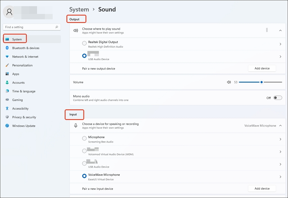288x198 pixels.
Task: Click Add device for output pairing
Action: click(x=262, y=68)
